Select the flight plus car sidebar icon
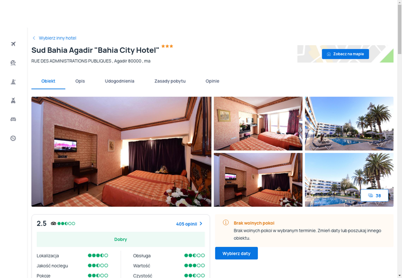402x278 pixels. (14, 101)
